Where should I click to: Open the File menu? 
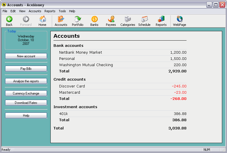[x=5, y=11]
